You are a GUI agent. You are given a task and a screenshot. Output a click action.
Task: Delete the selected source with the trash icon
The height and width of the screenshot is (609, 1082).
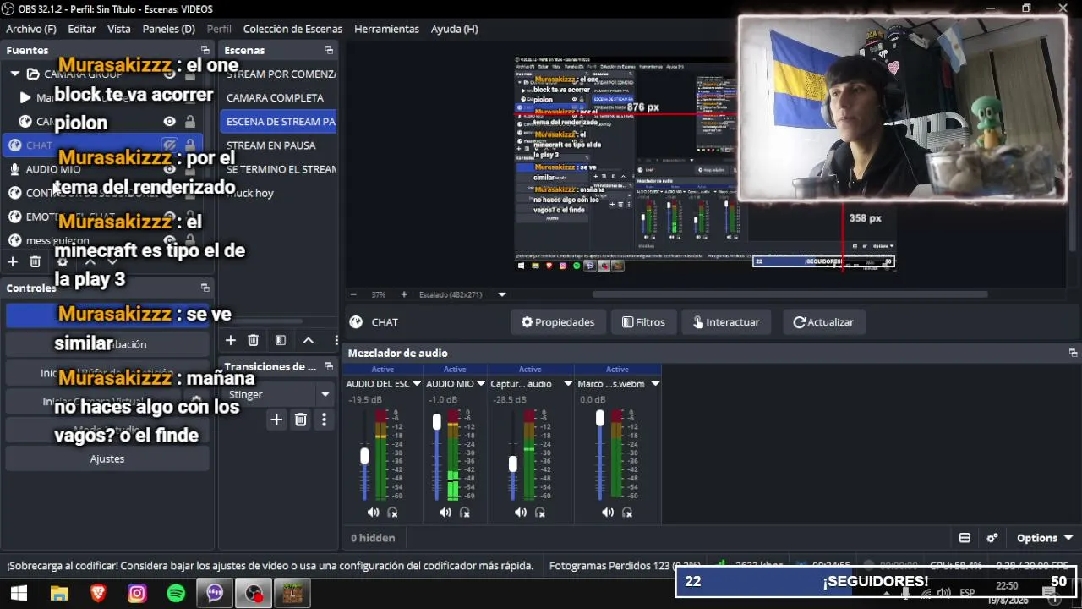coord(36,262)
